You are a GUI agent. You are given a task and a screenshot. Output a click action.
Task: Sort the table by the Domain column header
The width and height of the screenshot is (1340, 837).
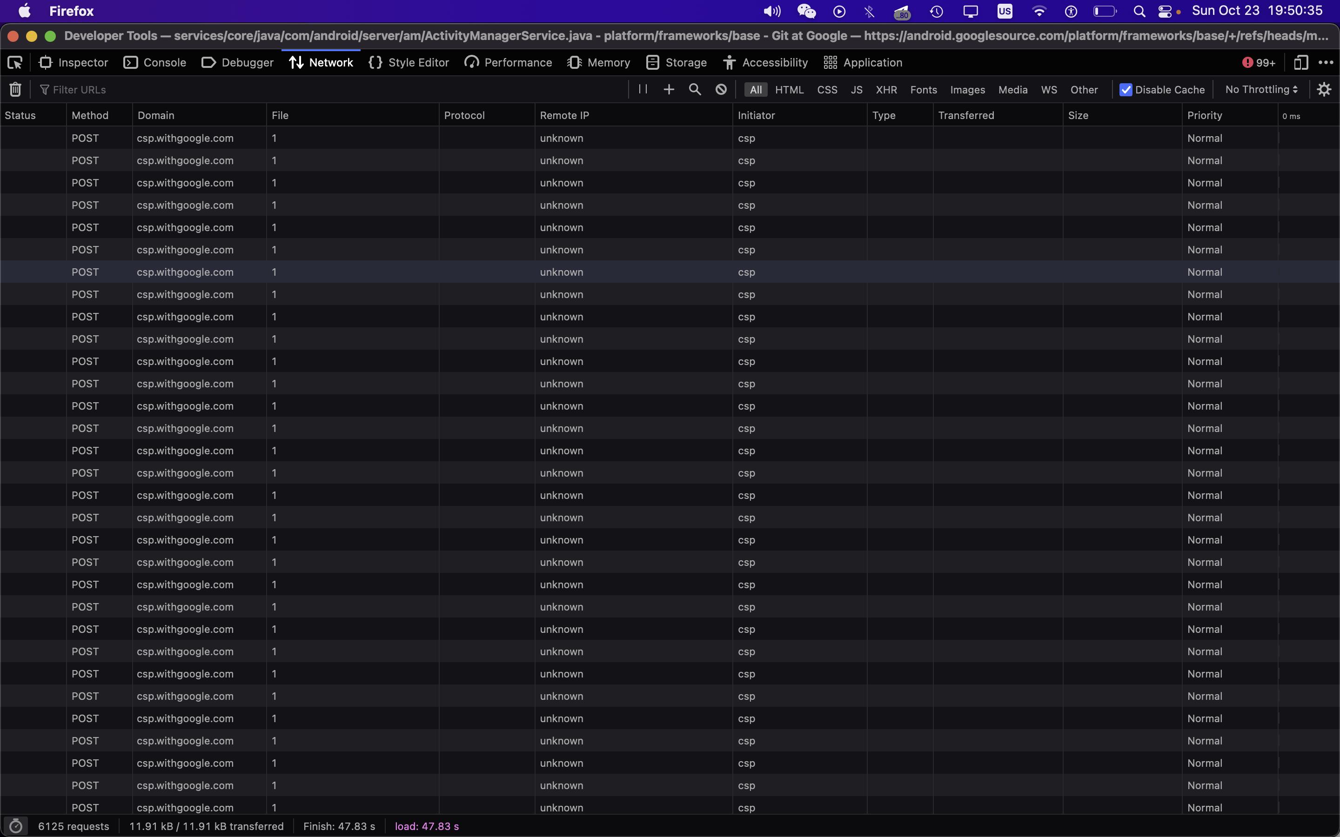[156, 115]
